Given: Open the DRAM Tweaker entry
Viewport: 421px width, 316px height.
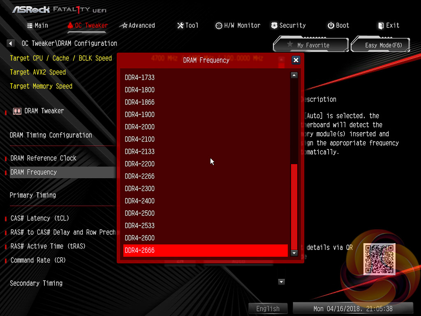Looking at the screenshot, I should (44, 111).
